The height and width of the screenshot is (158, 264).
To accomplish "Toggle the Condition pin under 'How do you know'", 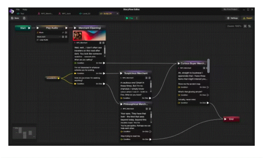I will tap(75, 84).
